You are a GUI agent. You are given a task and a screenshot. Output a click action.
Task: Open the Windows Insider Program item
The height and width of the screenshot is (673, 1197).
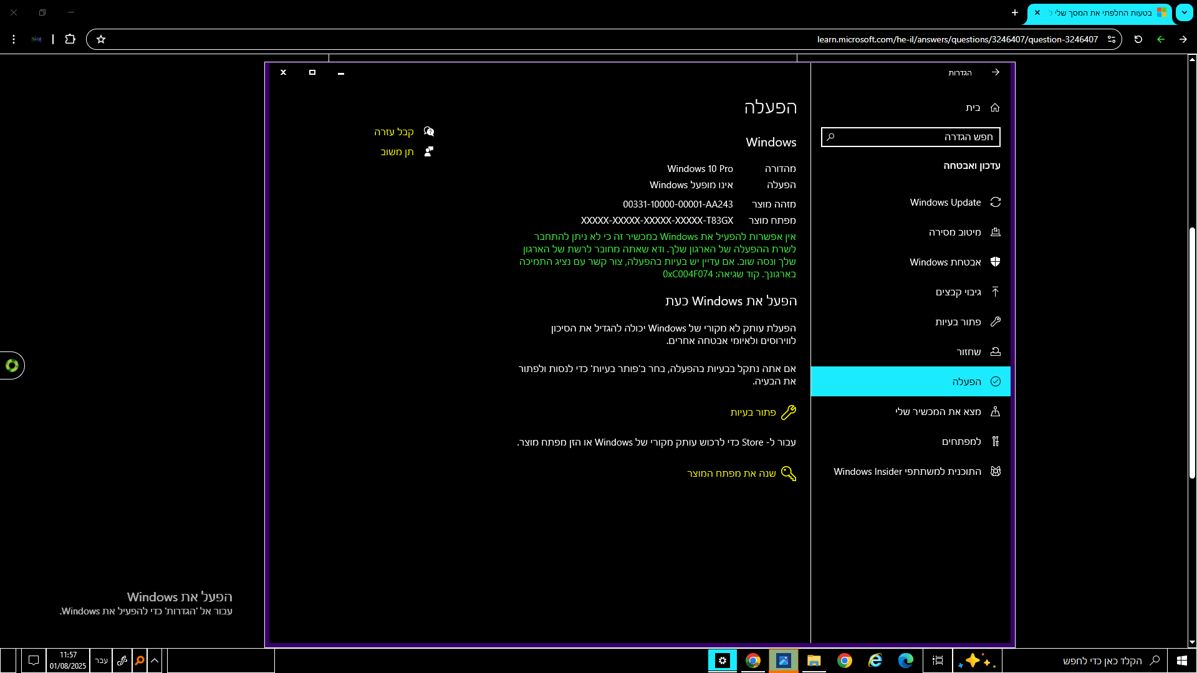coord(907,472)
